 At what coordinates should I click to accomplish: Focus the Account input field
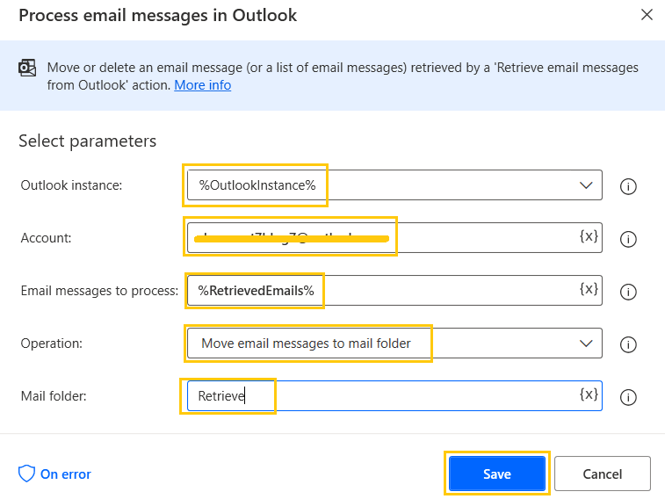point(394,237)
